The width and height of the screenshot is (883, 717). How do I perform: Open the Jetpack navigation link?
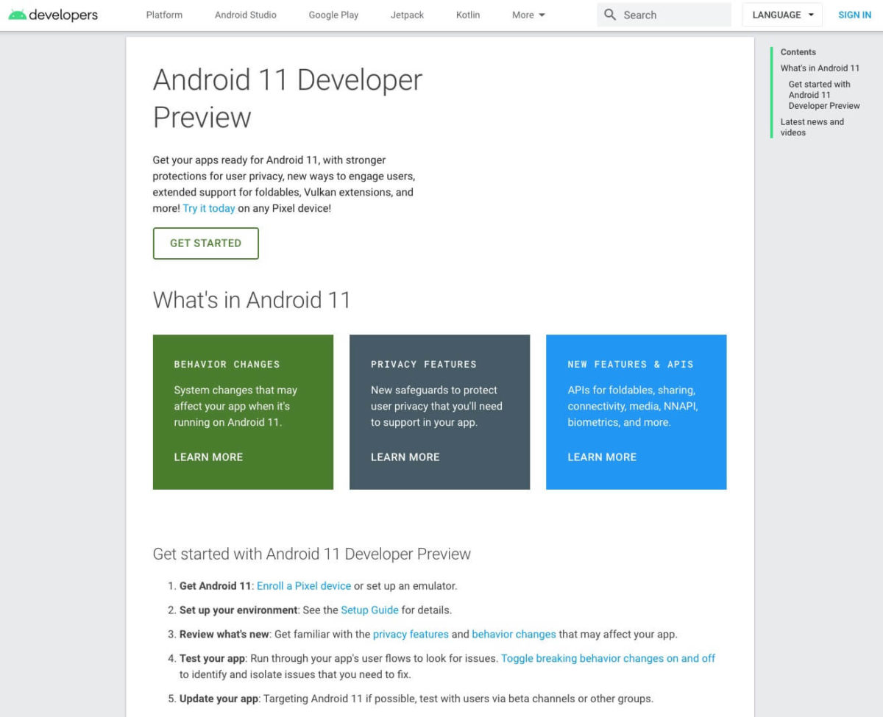click(407, 14)
